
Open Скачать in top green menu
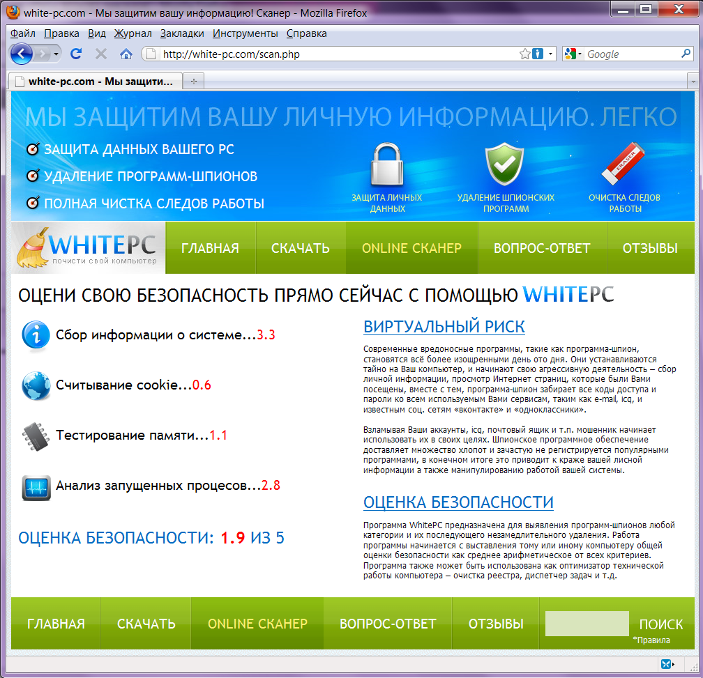[301, 248]
